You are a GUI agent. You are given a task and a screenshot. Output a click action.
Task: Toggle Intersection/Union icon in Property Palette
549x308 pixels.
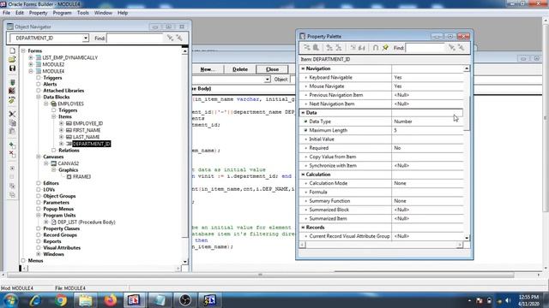[376, 48]
